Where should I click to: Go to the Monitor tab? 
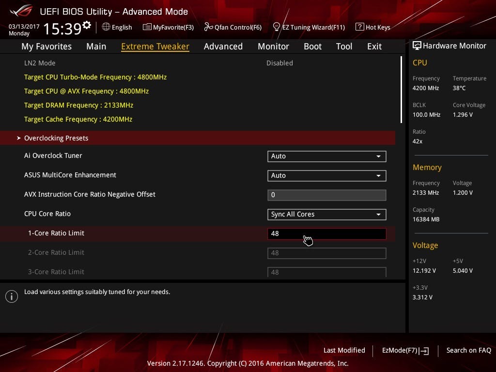(x=273, y=46)
